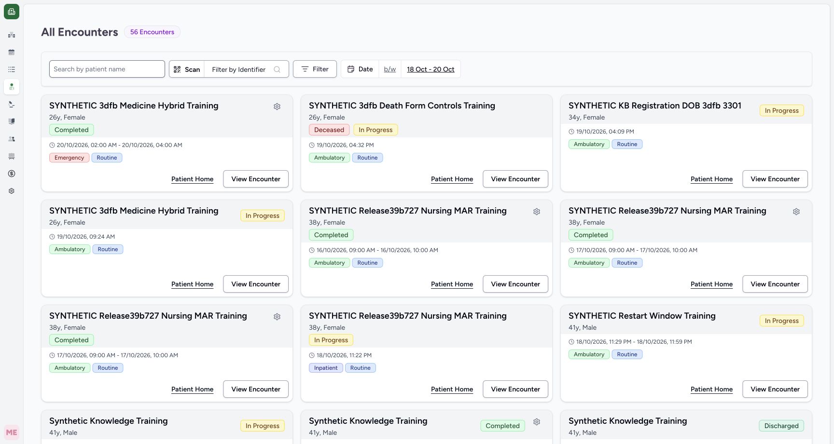Open gear on 16/10/2026 Nursing MAR card
The image size is (834, 444).
(537, 212)
